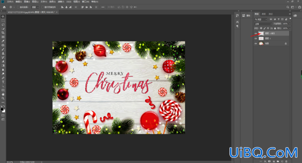Open the Auto-Select layer/group dropdown
The height and width of the screenshot is (163, 302).
35,7
